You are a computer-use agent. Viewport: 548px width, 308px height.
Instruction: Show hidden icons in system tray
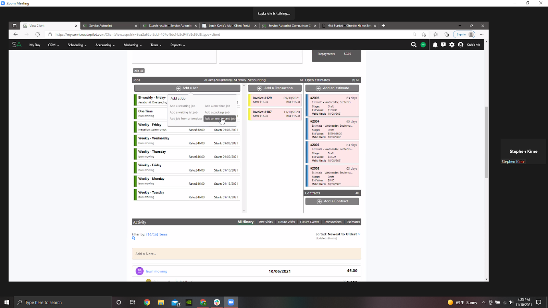pos(484,302)
